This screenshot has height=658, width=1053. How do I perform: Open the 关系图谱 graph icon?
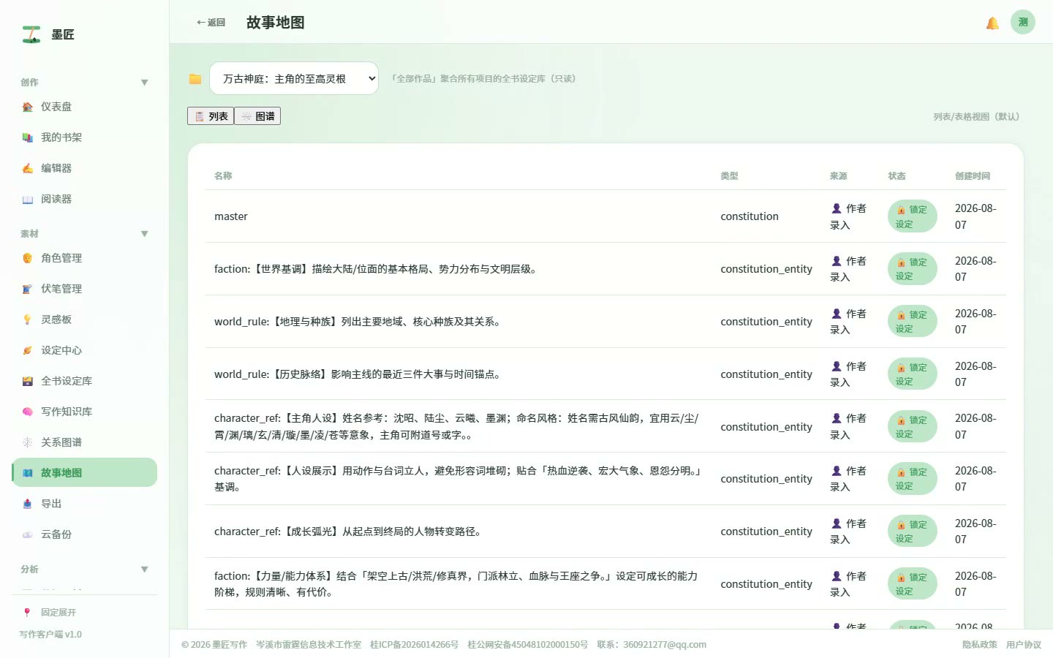(x=28, y=442)
